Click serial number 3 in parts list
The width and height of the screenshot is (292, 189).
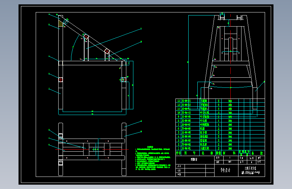pos(179,141)
